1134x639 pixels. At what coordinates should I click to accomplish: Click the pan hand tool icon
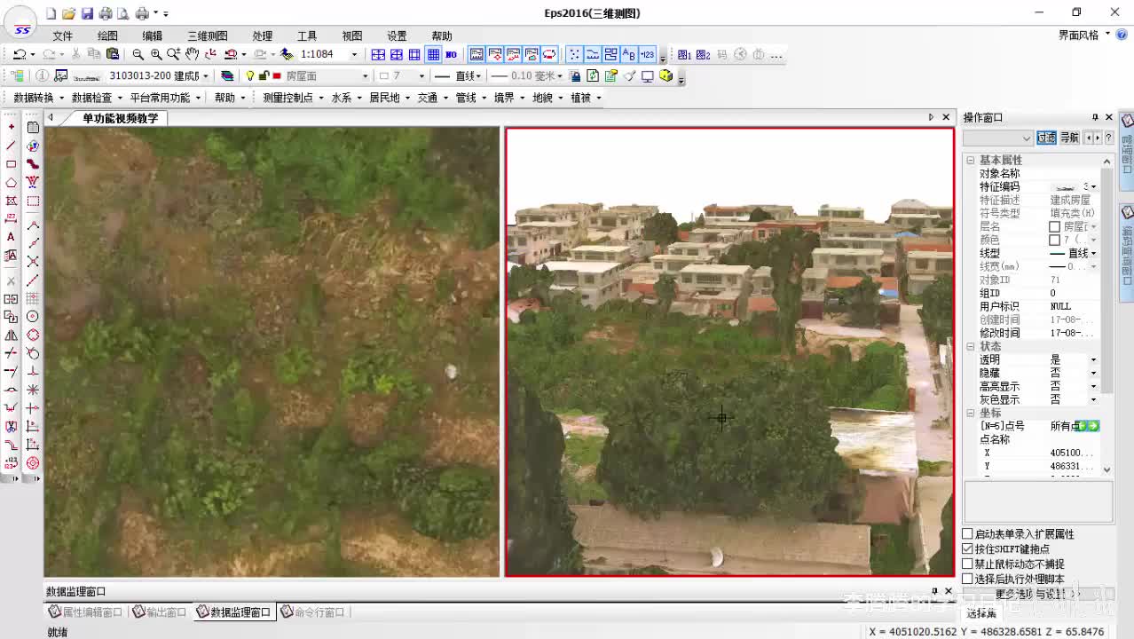coord(193,55)
